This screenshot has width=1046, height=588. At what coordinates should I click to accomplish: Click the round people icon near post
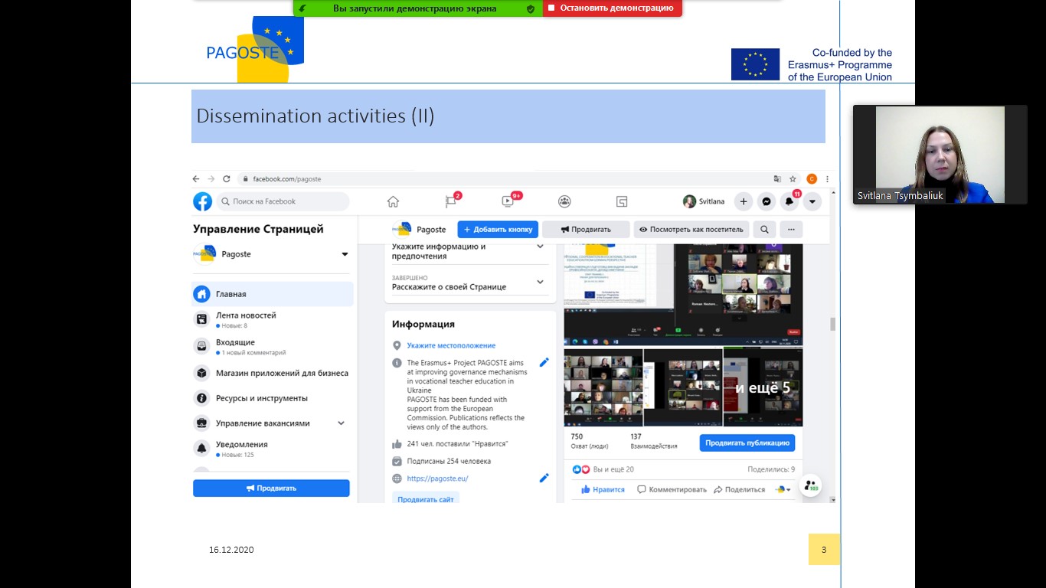coord(811,485)
